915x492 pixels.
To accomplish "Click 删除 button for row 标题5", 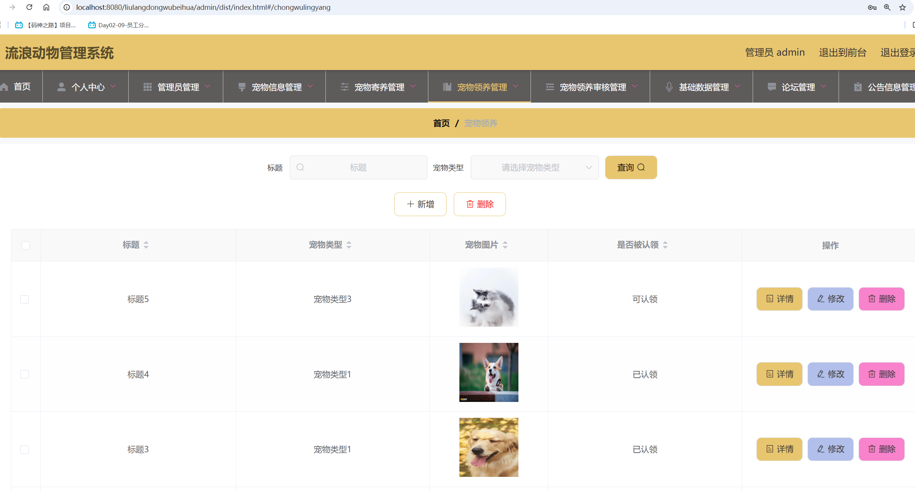I will [881, 299].
